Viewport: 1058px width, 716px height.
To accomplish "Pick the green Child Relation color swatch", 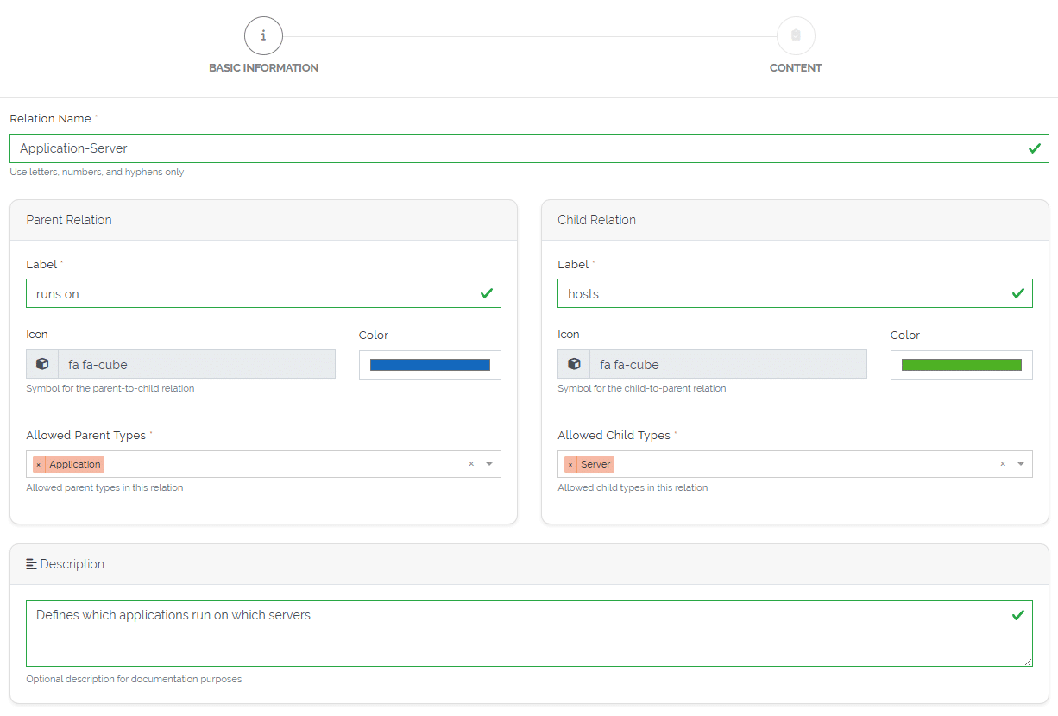I will tap(961, 365).
